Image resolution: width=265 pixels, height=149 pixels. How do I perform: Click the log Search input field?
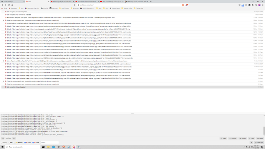(x=50, y=142)
